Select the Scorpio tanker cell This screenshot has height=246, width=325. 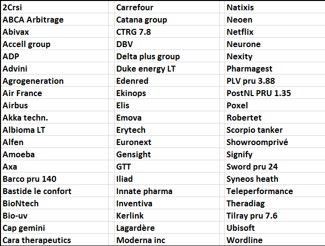point(275,130)
